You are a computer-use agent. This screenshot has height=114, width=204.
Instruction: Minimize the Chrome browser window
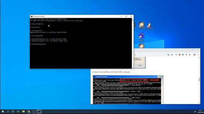pyautogui.click(x=188, y=50)
